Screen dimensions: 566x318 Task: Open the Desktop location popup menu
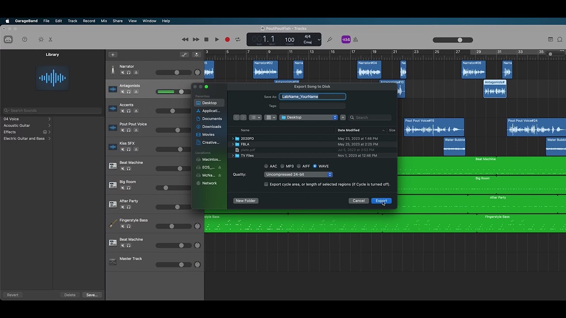coord(309,117)
